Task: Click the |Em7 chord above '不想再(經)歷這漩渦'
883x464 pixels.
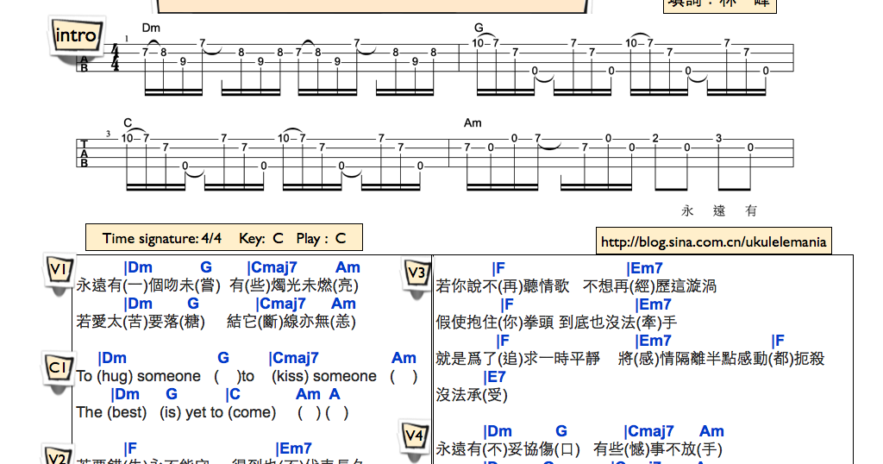Action: click(645, 268)
